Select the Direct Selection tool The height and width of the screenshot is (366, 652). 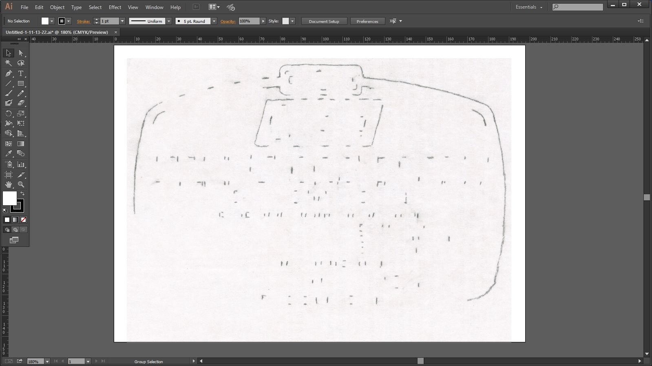click(x=21, y=53)
